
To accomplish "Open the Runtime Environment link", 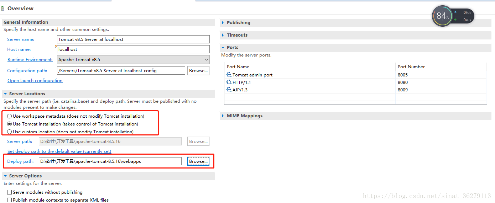I will tap(30, 60).
